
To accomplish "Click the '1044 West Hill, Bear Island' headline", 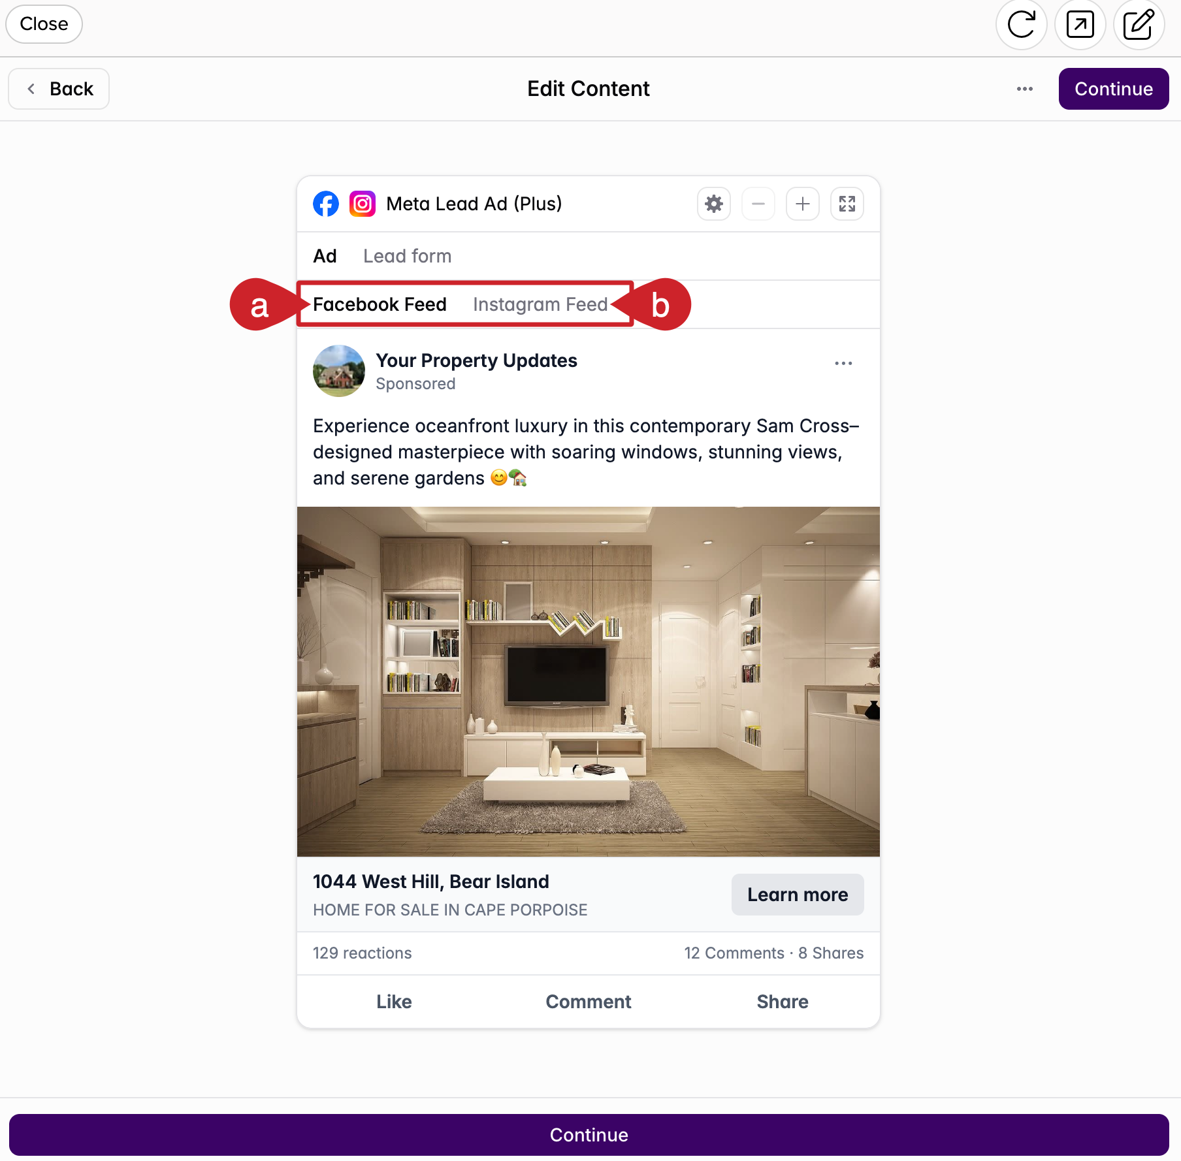I will pyautogui.click(x=431, y=882).
